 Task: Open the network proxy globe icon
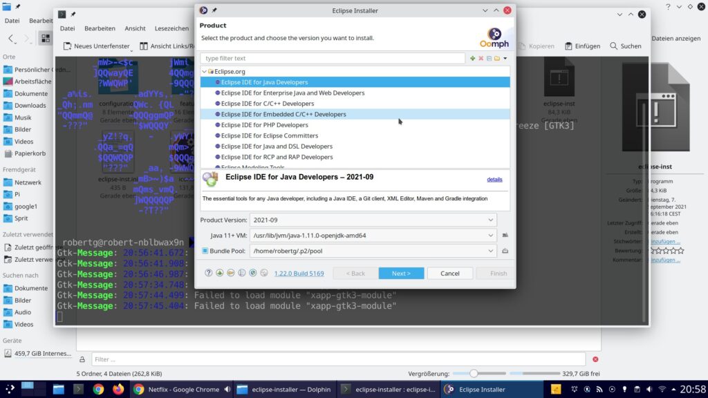[x=253, y=273]
